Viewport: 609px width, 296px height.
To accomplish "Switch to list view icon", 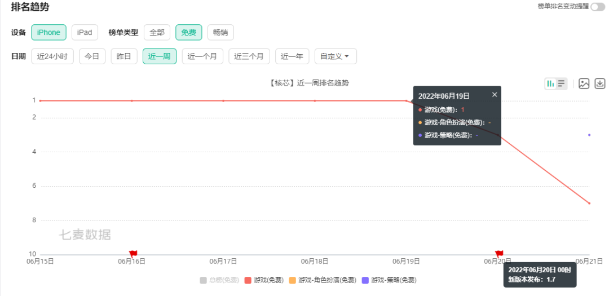I will (562, 83).
